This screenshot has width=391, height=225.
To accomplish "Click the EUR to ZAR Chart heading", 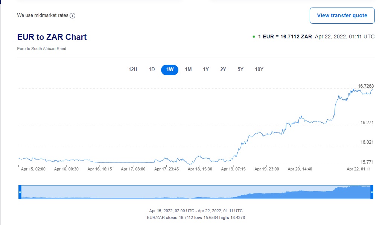I will coord(52,37).
